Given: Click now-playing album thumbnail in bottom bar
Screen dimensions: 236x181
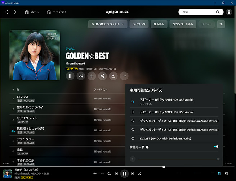Looking at the screenshot, I should tap(7, 174).
